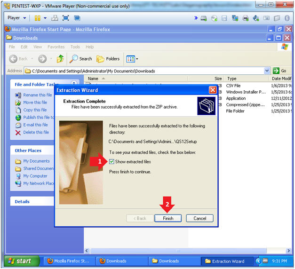Viewport: 295px width, 269px height.
Task: Expand the VMware devices double-chevron
Action: coord(196,18)
